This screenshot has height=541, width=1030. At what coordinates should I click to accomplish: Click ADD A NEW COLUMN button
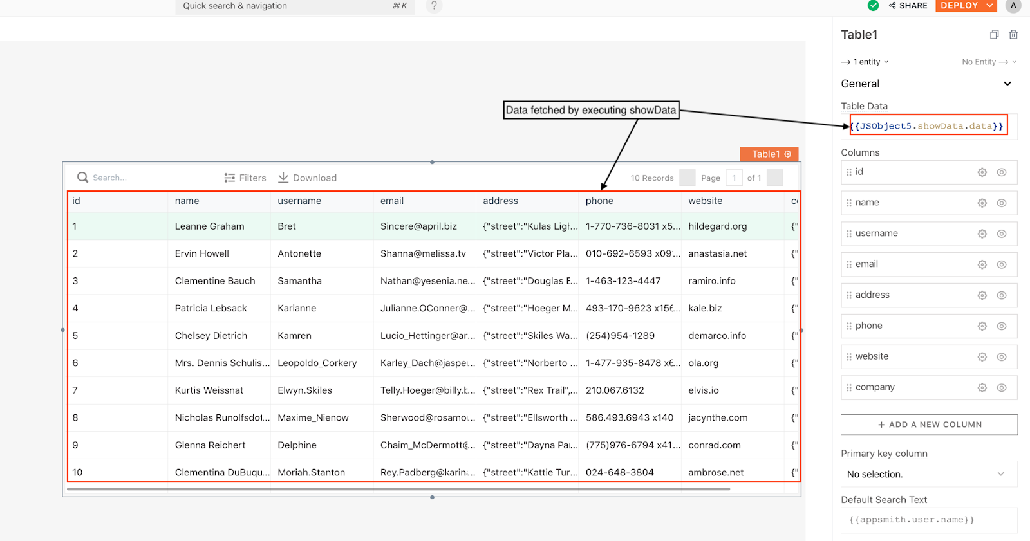[x=929, y=425]
